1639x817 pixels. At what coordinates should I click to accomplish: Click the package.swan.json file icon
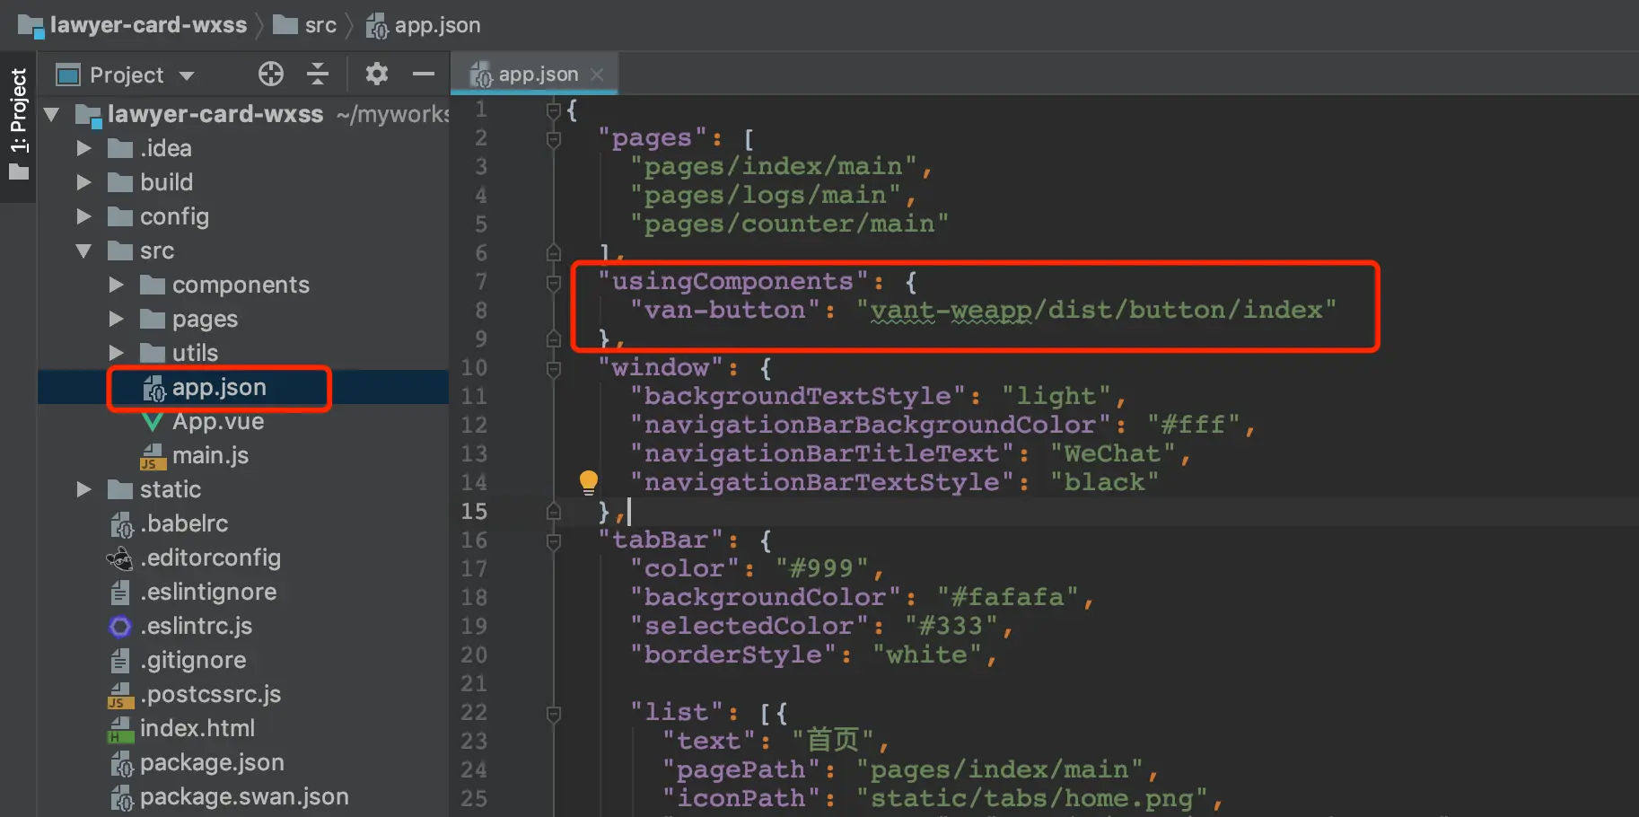pyautogui.click(x=121, y=797)
